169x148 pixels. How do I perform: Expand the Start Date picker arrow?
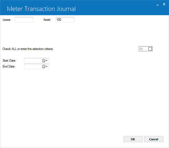coord(47,61)
